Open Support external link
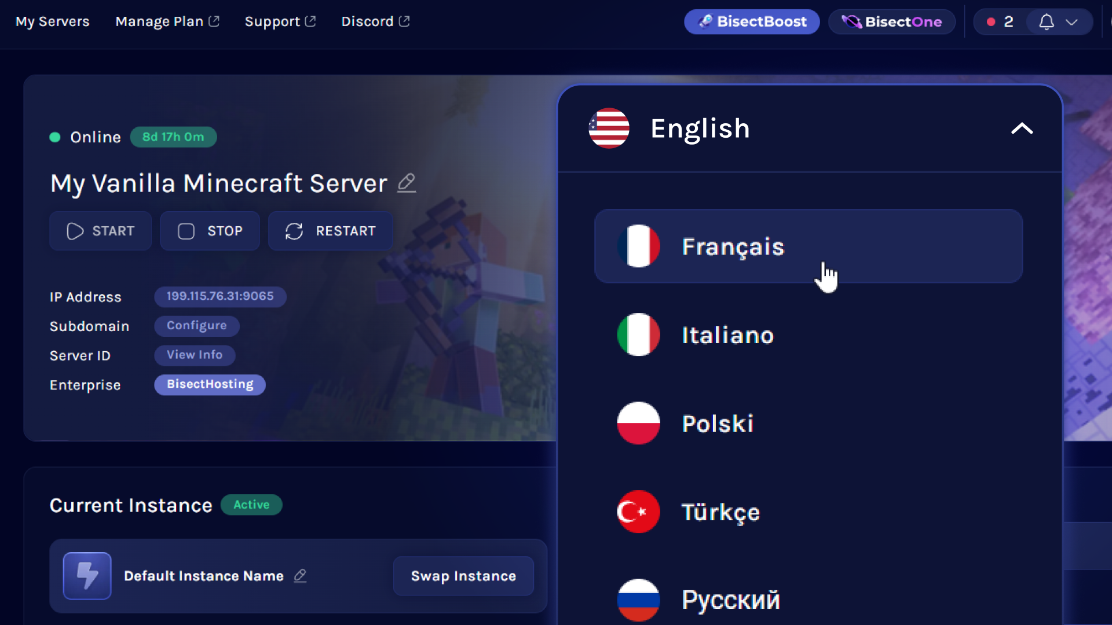1112x625 pixels. click(x=280, y=21)
